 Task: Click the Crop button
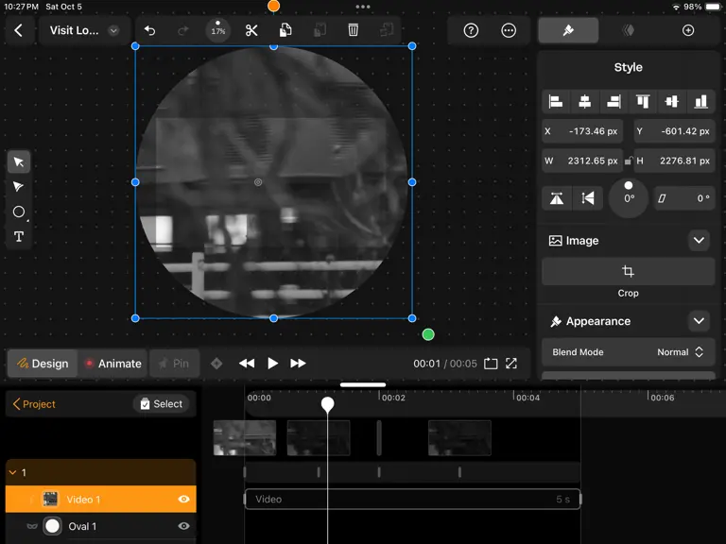point(629,272)
